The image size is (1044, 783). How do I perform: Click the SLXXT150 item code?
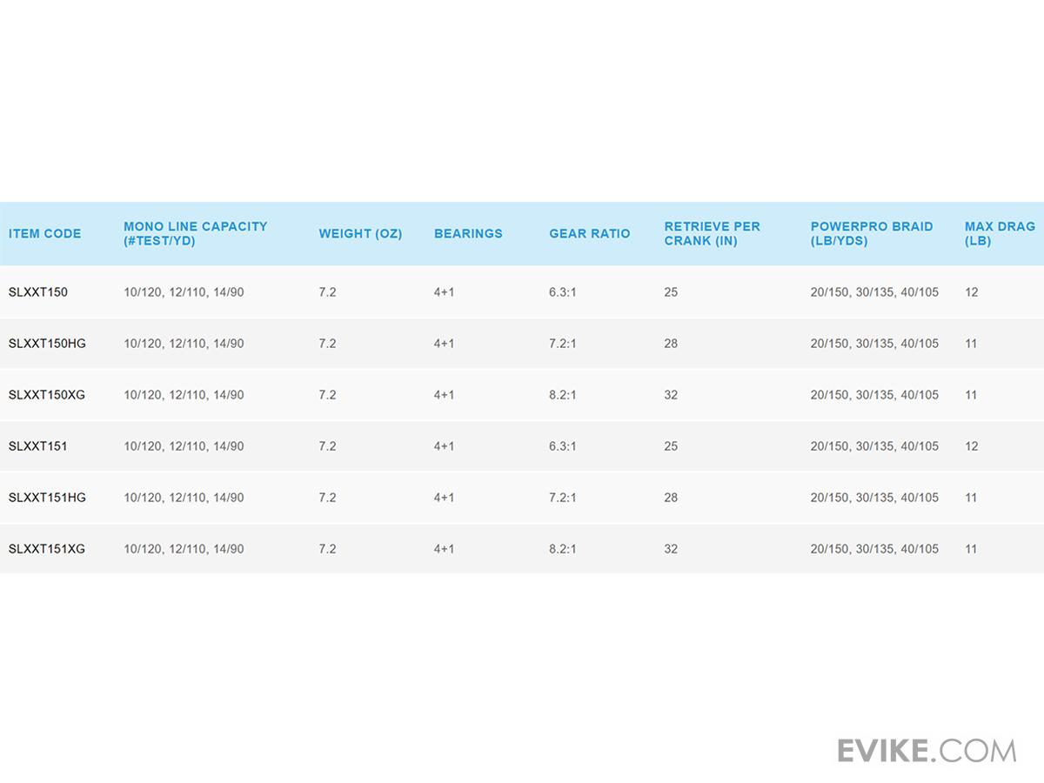[38, 292]
